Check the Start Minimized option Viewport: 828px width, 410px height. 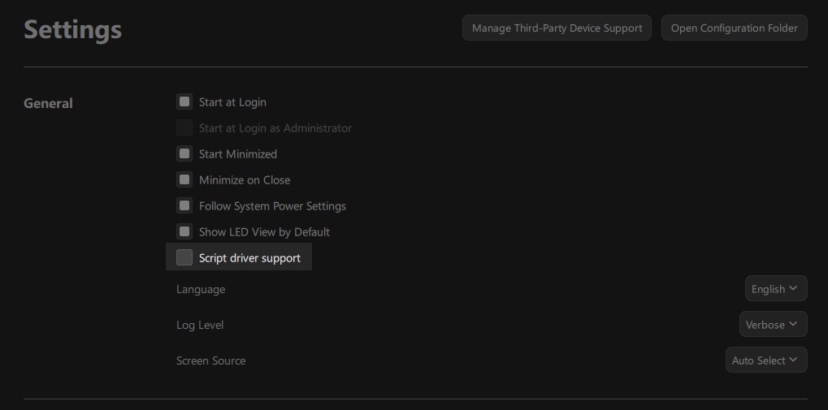[x=184, y=153]
